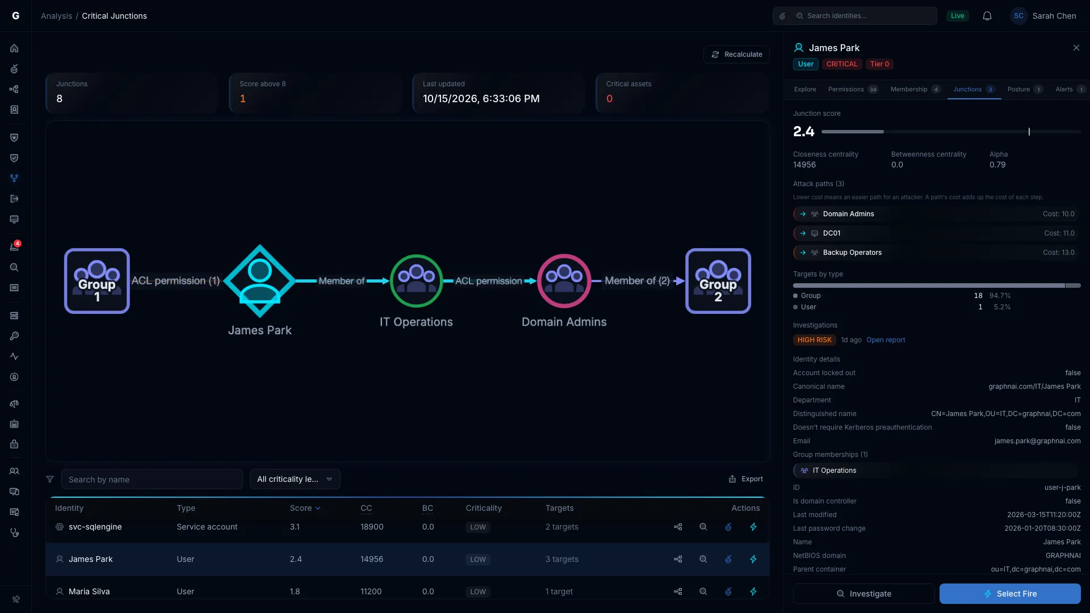Select Group 1 node in graph
Screen dimensions: 1090x613
[x=97, y=281]
